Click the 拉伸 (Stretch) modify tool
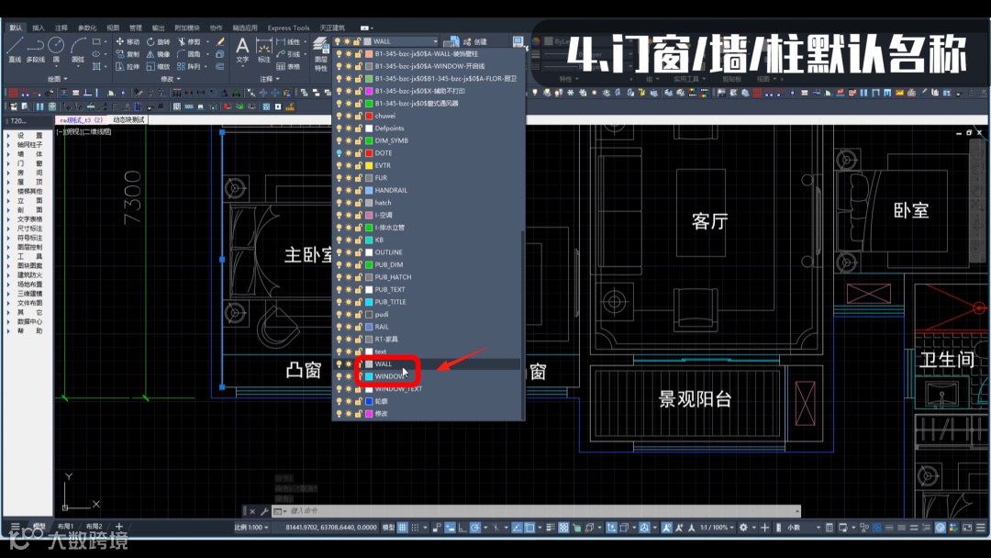 tap(128, 66)
